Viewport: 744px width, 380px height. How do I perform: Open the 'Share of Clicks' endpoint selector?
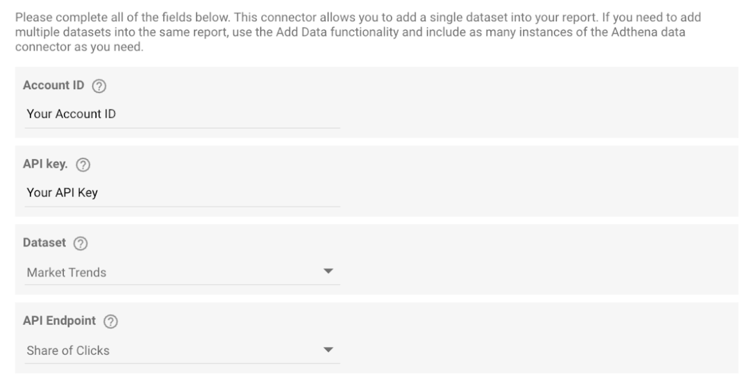[x=182, y=351]
